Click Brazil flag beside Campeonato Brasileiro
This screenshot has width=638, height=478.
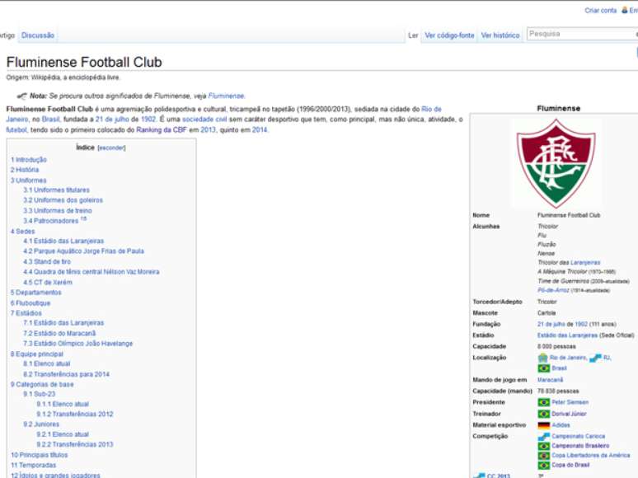click(544, 446)
